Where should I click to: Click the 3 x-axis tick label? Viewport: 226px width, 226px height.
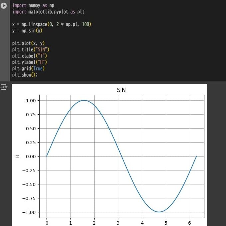pos(118,223)
